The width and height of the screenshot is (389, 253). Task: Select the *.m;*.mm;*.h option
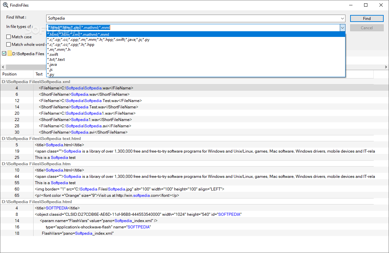[x=196, y=50]
